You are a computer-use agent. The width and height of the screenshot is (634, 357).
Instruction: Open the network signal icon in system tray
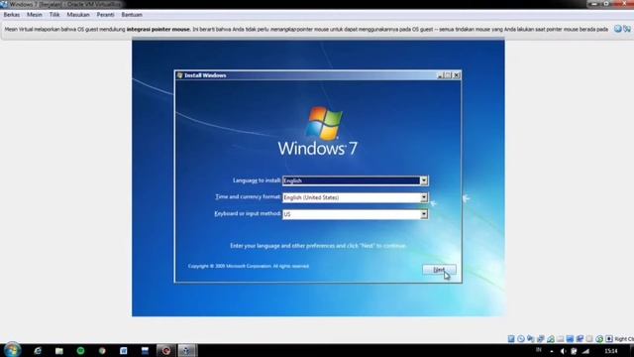[x=585, y=351]
